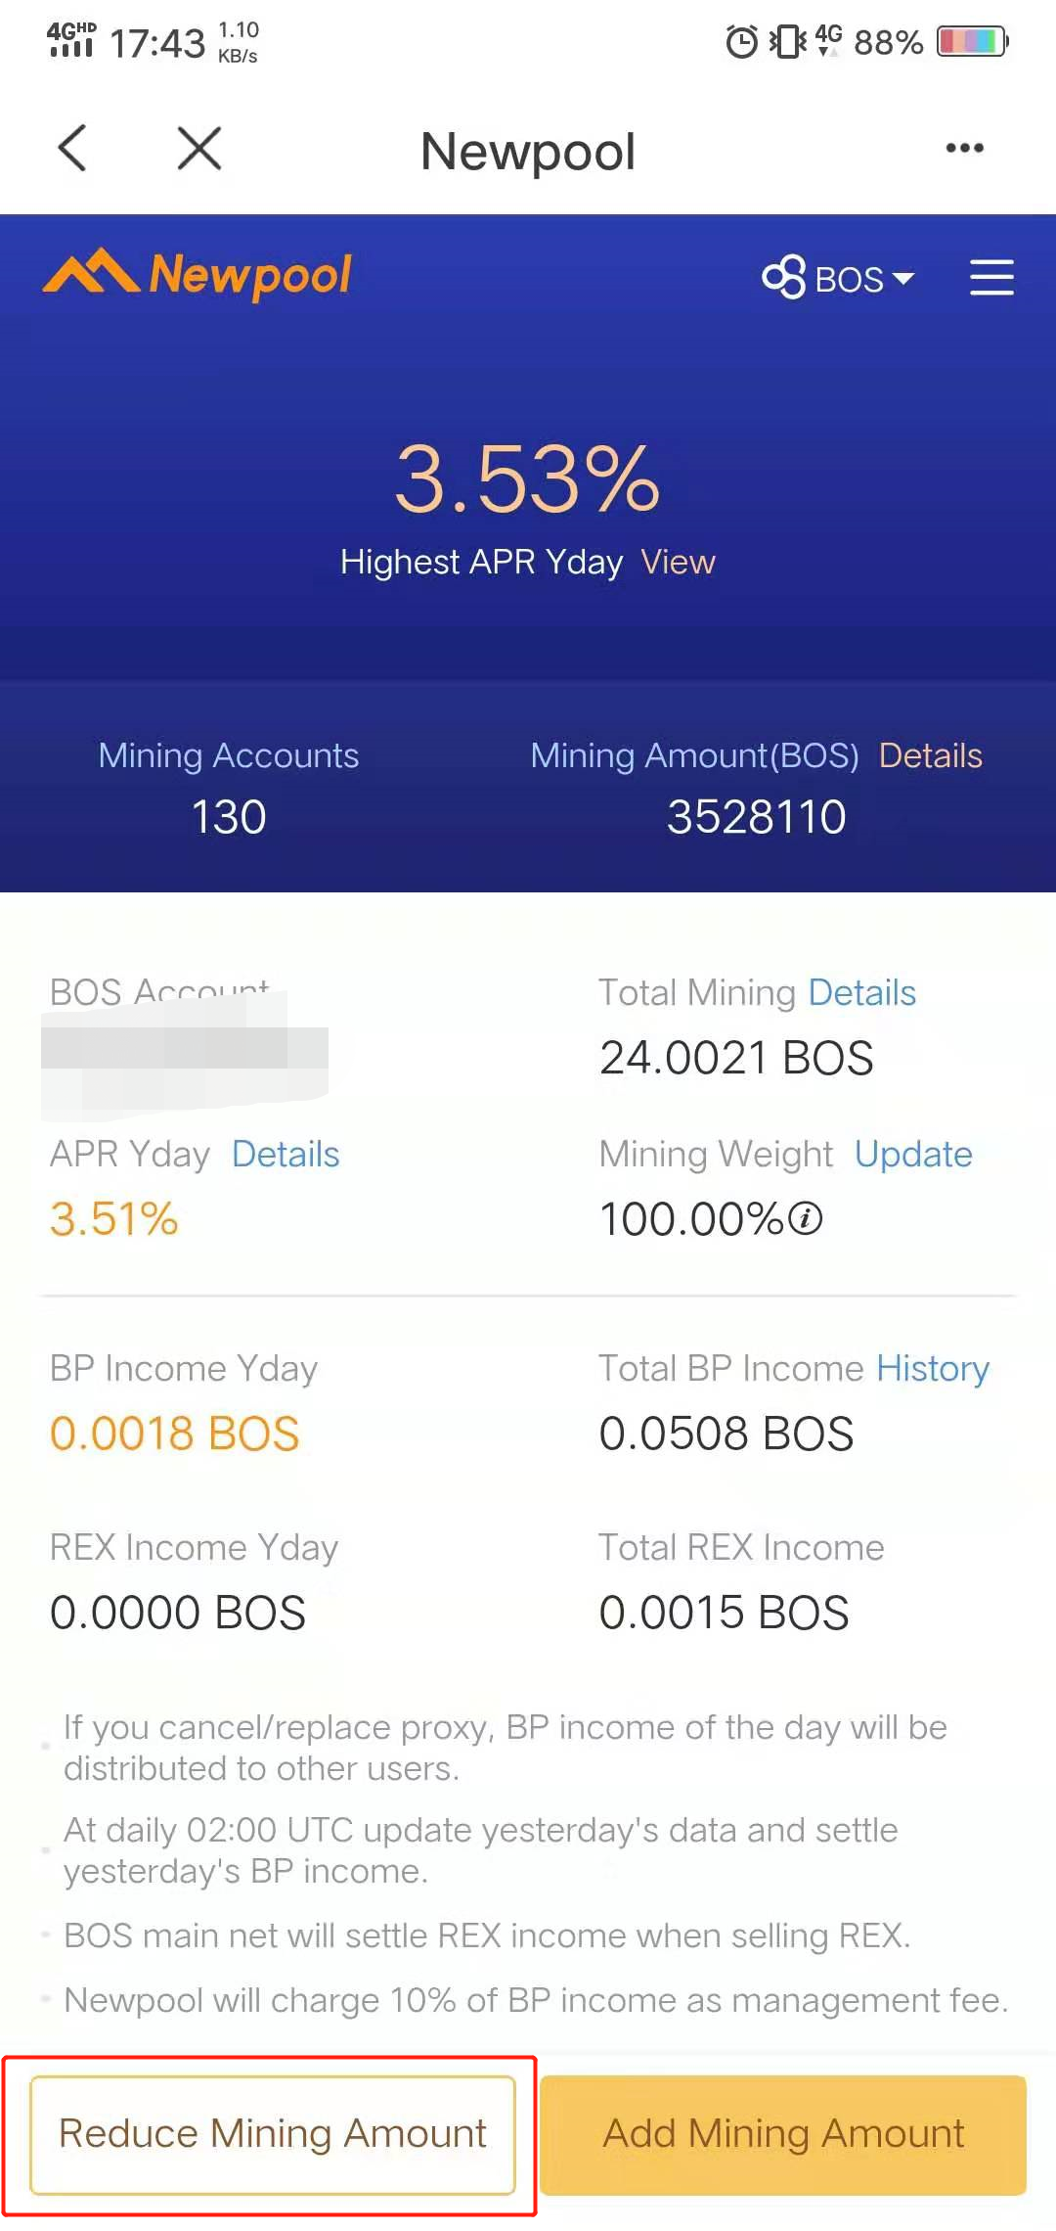Expand the BOS network dropdown arrow
Viewport: 1056px width, 2231px height.
(904, 279)
